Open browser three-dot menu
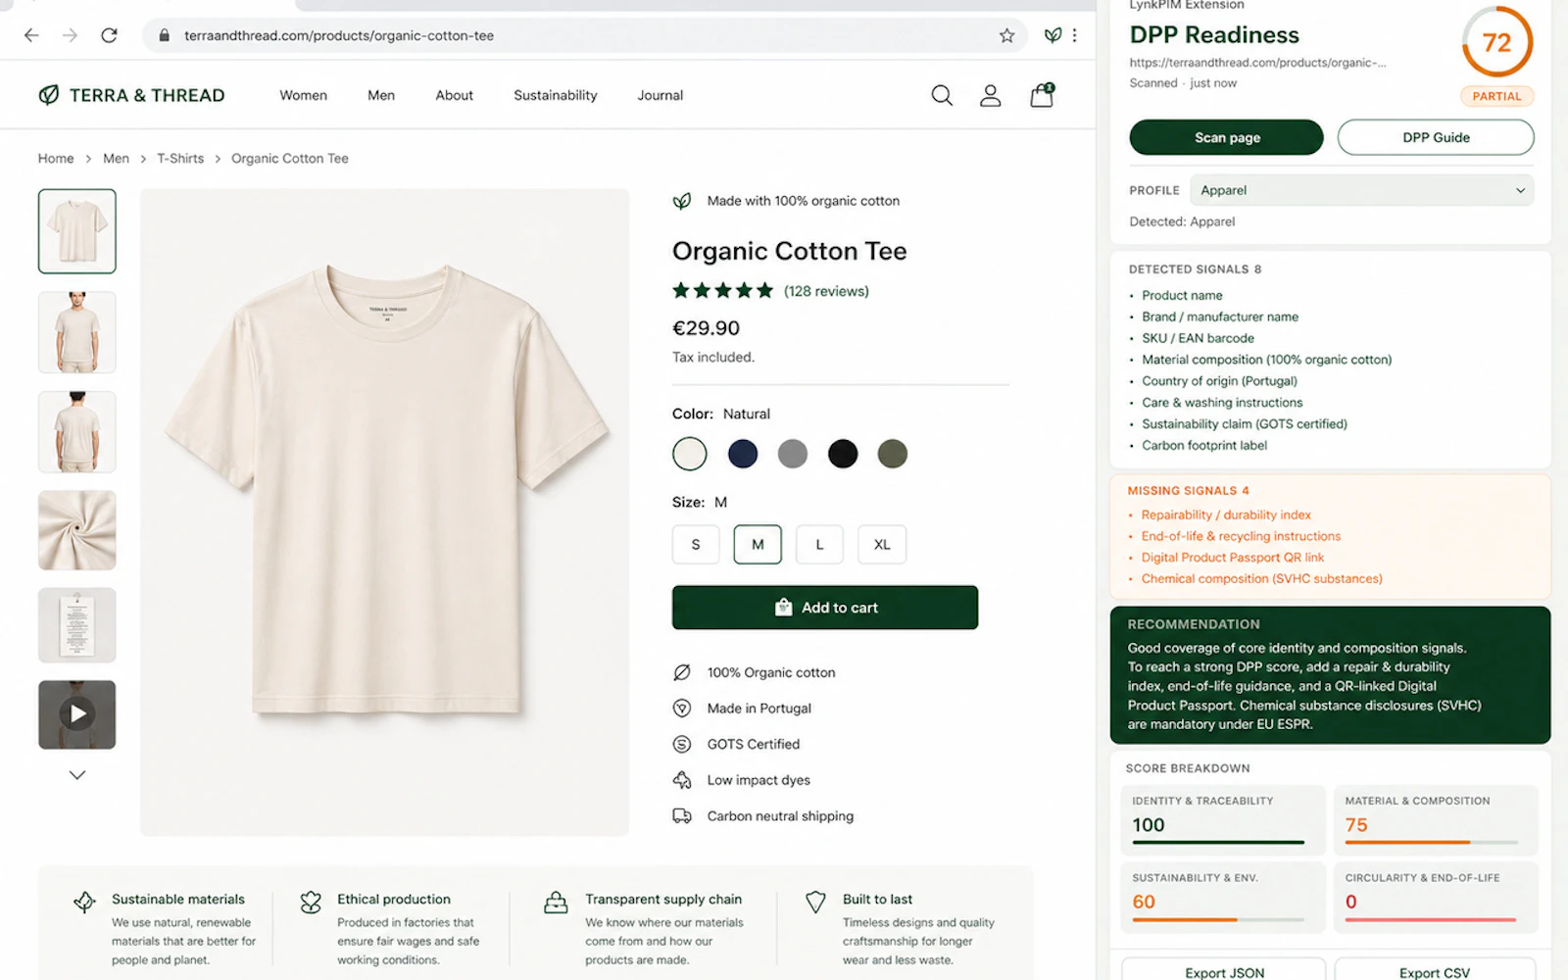The width and height of the screenshot is (1568, 980). 1075,35
